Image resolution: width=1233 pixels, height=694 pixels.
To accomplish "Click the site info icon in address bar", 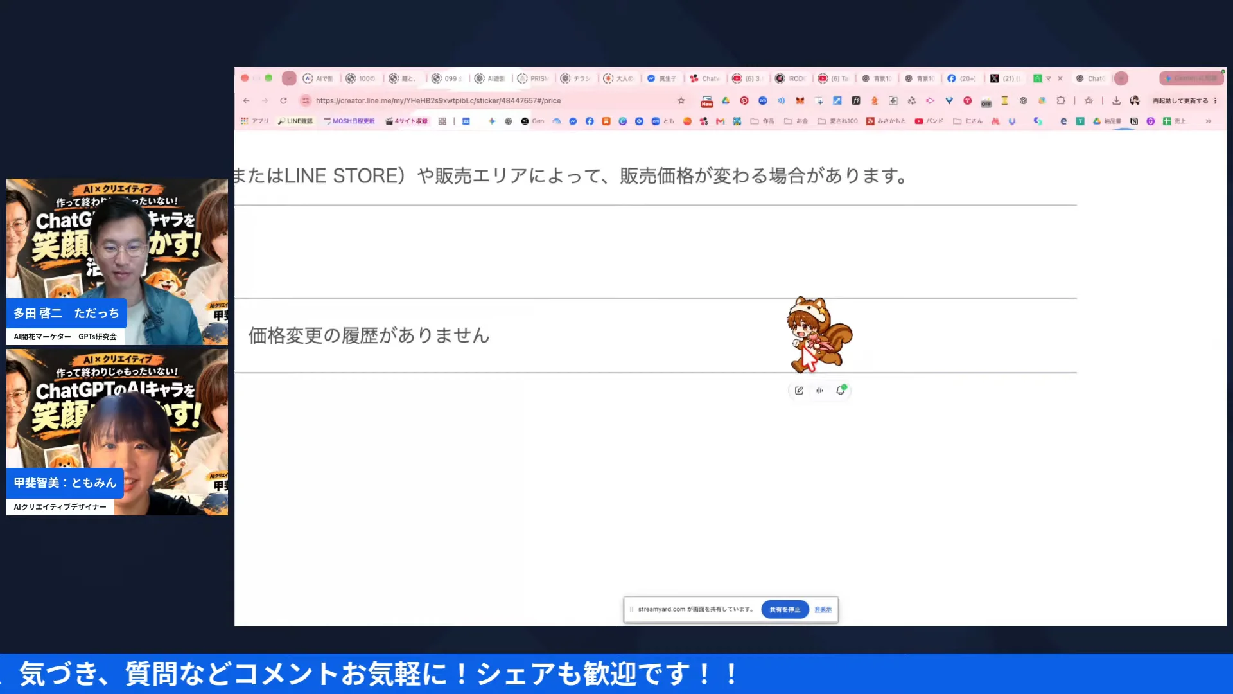I will tap(306, 100).
